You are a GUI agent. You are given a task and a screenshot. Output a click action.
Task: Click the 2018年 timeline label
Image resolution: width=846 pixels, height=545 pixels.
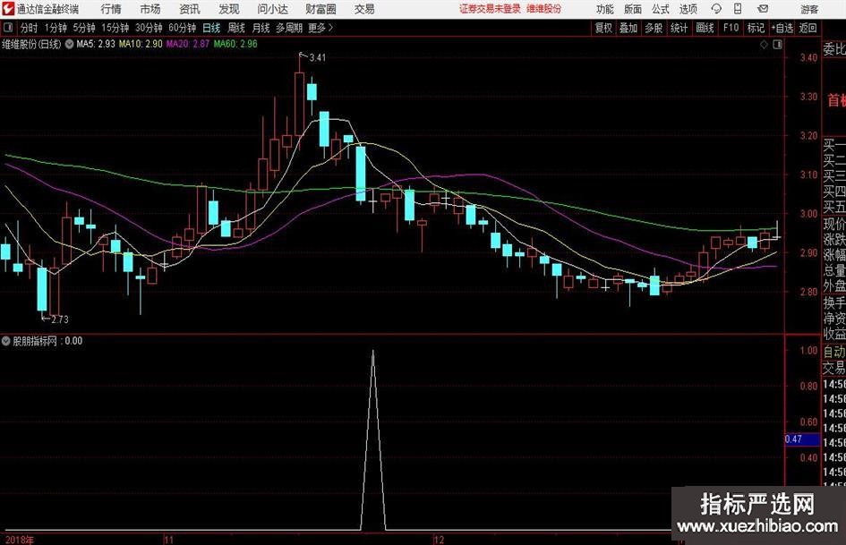tap(20, 540)
